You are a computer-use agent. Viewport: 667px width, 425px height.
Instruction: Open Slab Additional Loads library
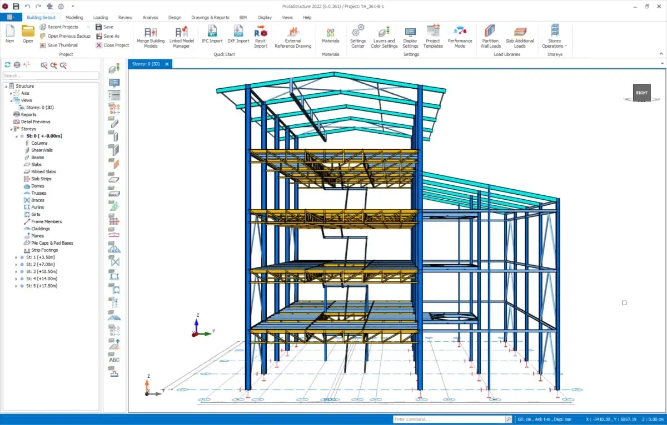pos(520,37)
